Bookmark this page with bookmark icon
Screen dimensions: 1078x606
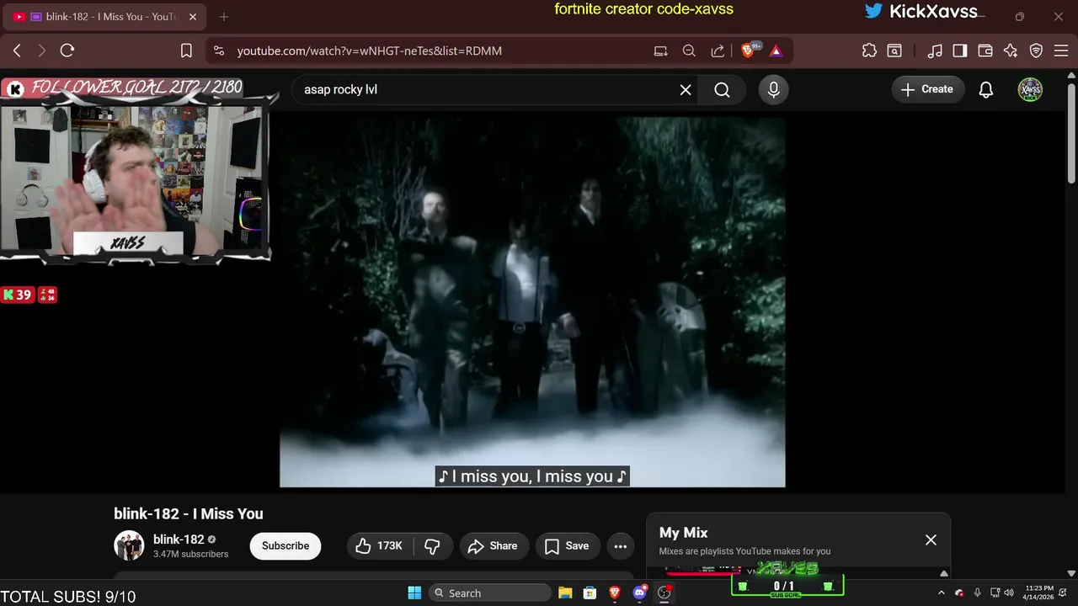point(186,50)
